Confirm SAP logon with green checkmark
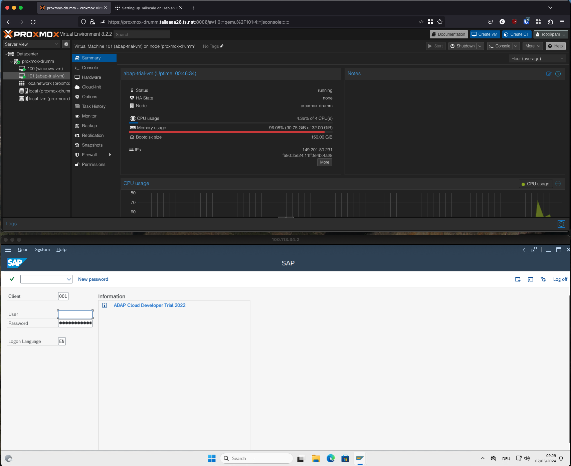The width and height of the screenshot is (571, 466). (12, 279)
